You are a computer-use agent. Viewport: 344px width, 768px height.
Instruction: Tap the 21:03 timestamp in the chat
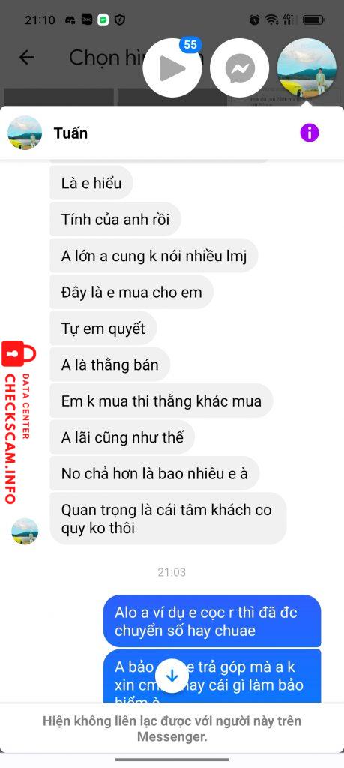coord(172,572)
